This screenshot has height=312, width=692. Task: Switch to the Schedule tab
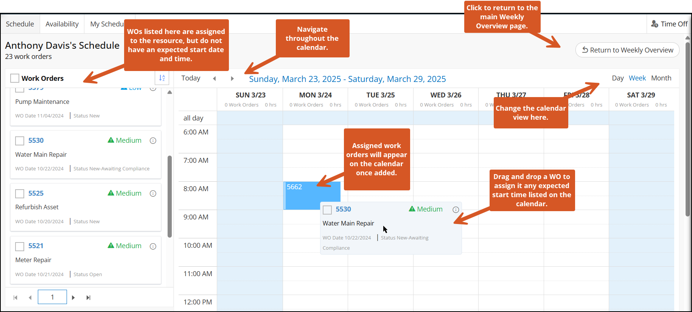coord(20,24)
